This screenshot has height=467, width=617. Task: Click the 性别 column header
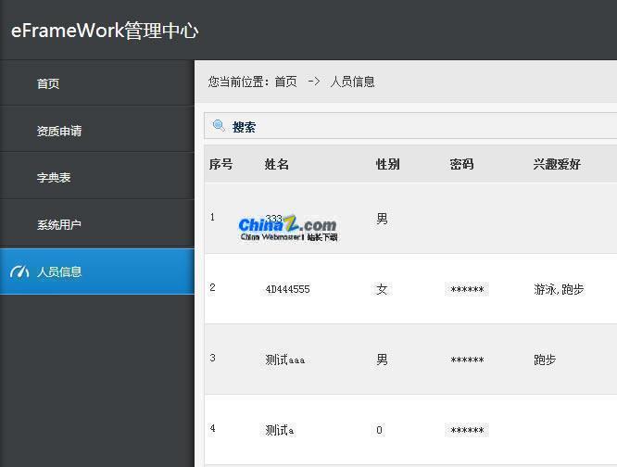(387, 164)
